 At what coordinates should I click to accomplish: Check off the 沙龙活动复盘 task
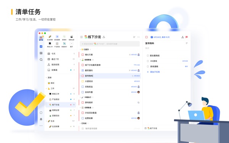tap(83, 113)
